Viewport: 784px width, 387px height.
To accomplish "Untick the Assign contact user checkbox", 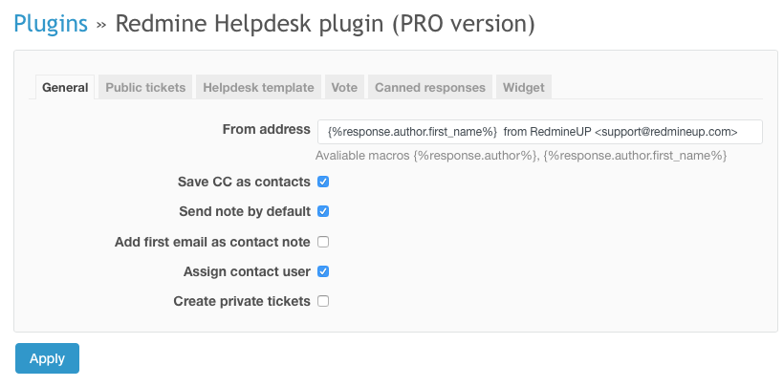I will (323, 271).
